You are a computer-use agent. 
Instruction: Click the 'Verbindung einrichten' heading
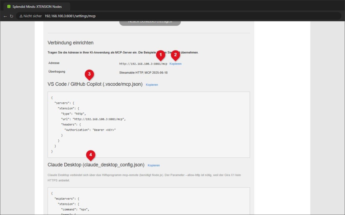tap(70, 42)
